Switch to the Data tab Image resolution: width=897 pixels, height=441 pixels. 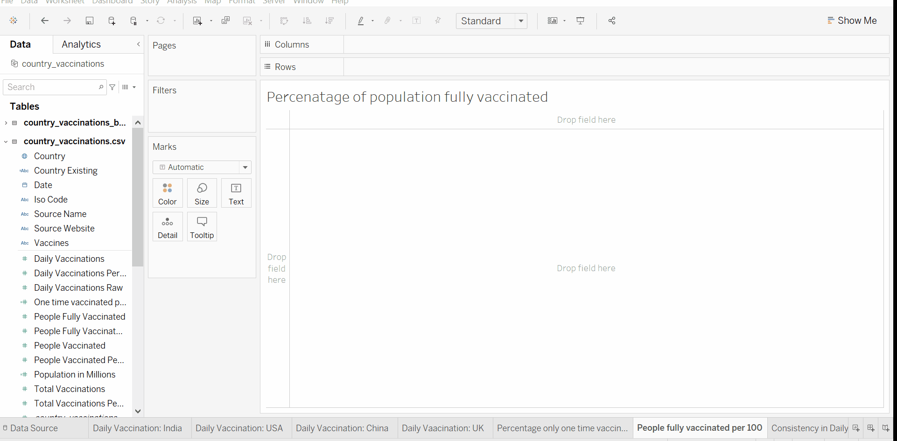[x=21, y=44]
